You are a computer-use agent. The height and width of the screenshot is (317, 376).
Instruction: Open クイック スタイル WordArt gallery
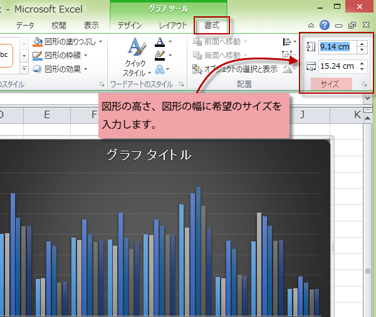[x=137, y=57]
